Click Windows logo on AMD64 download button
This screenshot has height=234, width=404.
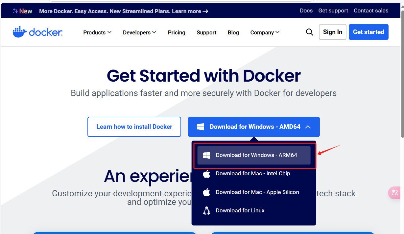(200, 127)
